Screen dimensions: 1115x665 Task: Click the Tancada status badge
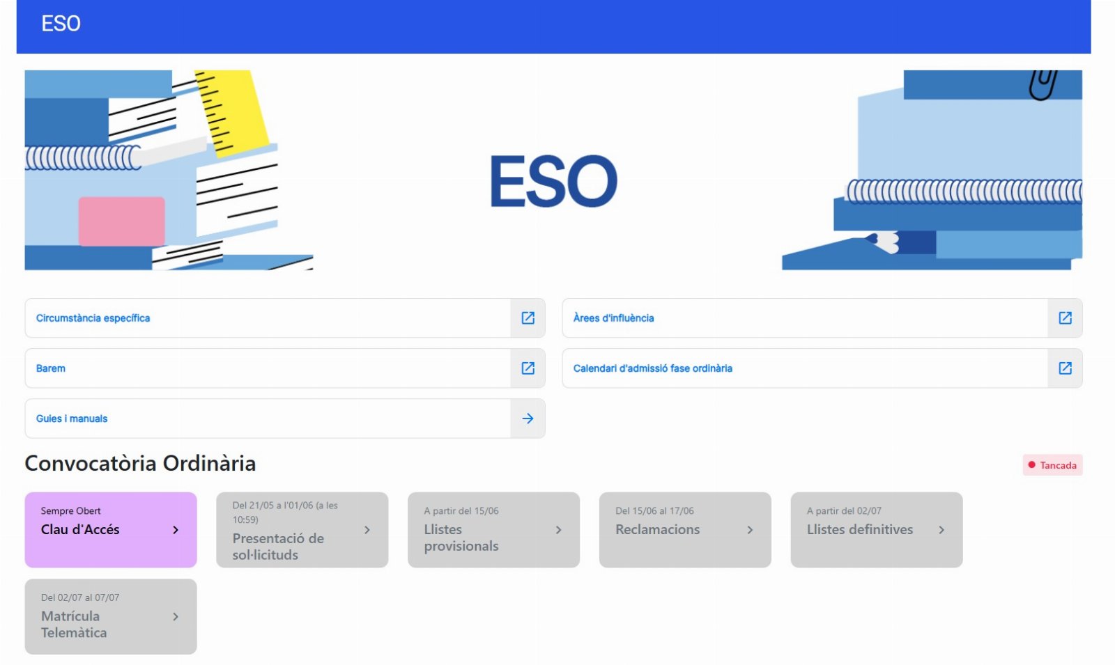click(x=1052, y=465)
